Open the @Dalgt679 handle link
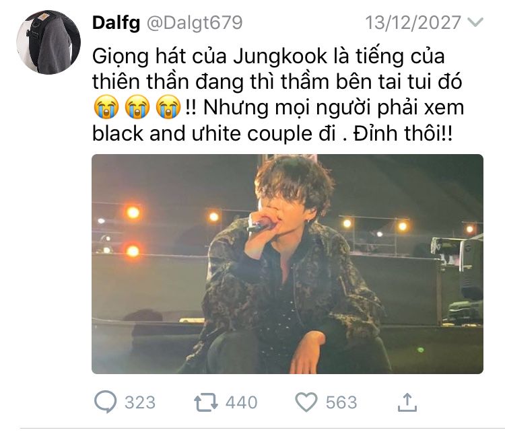The width and height of the screenshot is (505, 436). pyautogui.click(x=195, y=23)
